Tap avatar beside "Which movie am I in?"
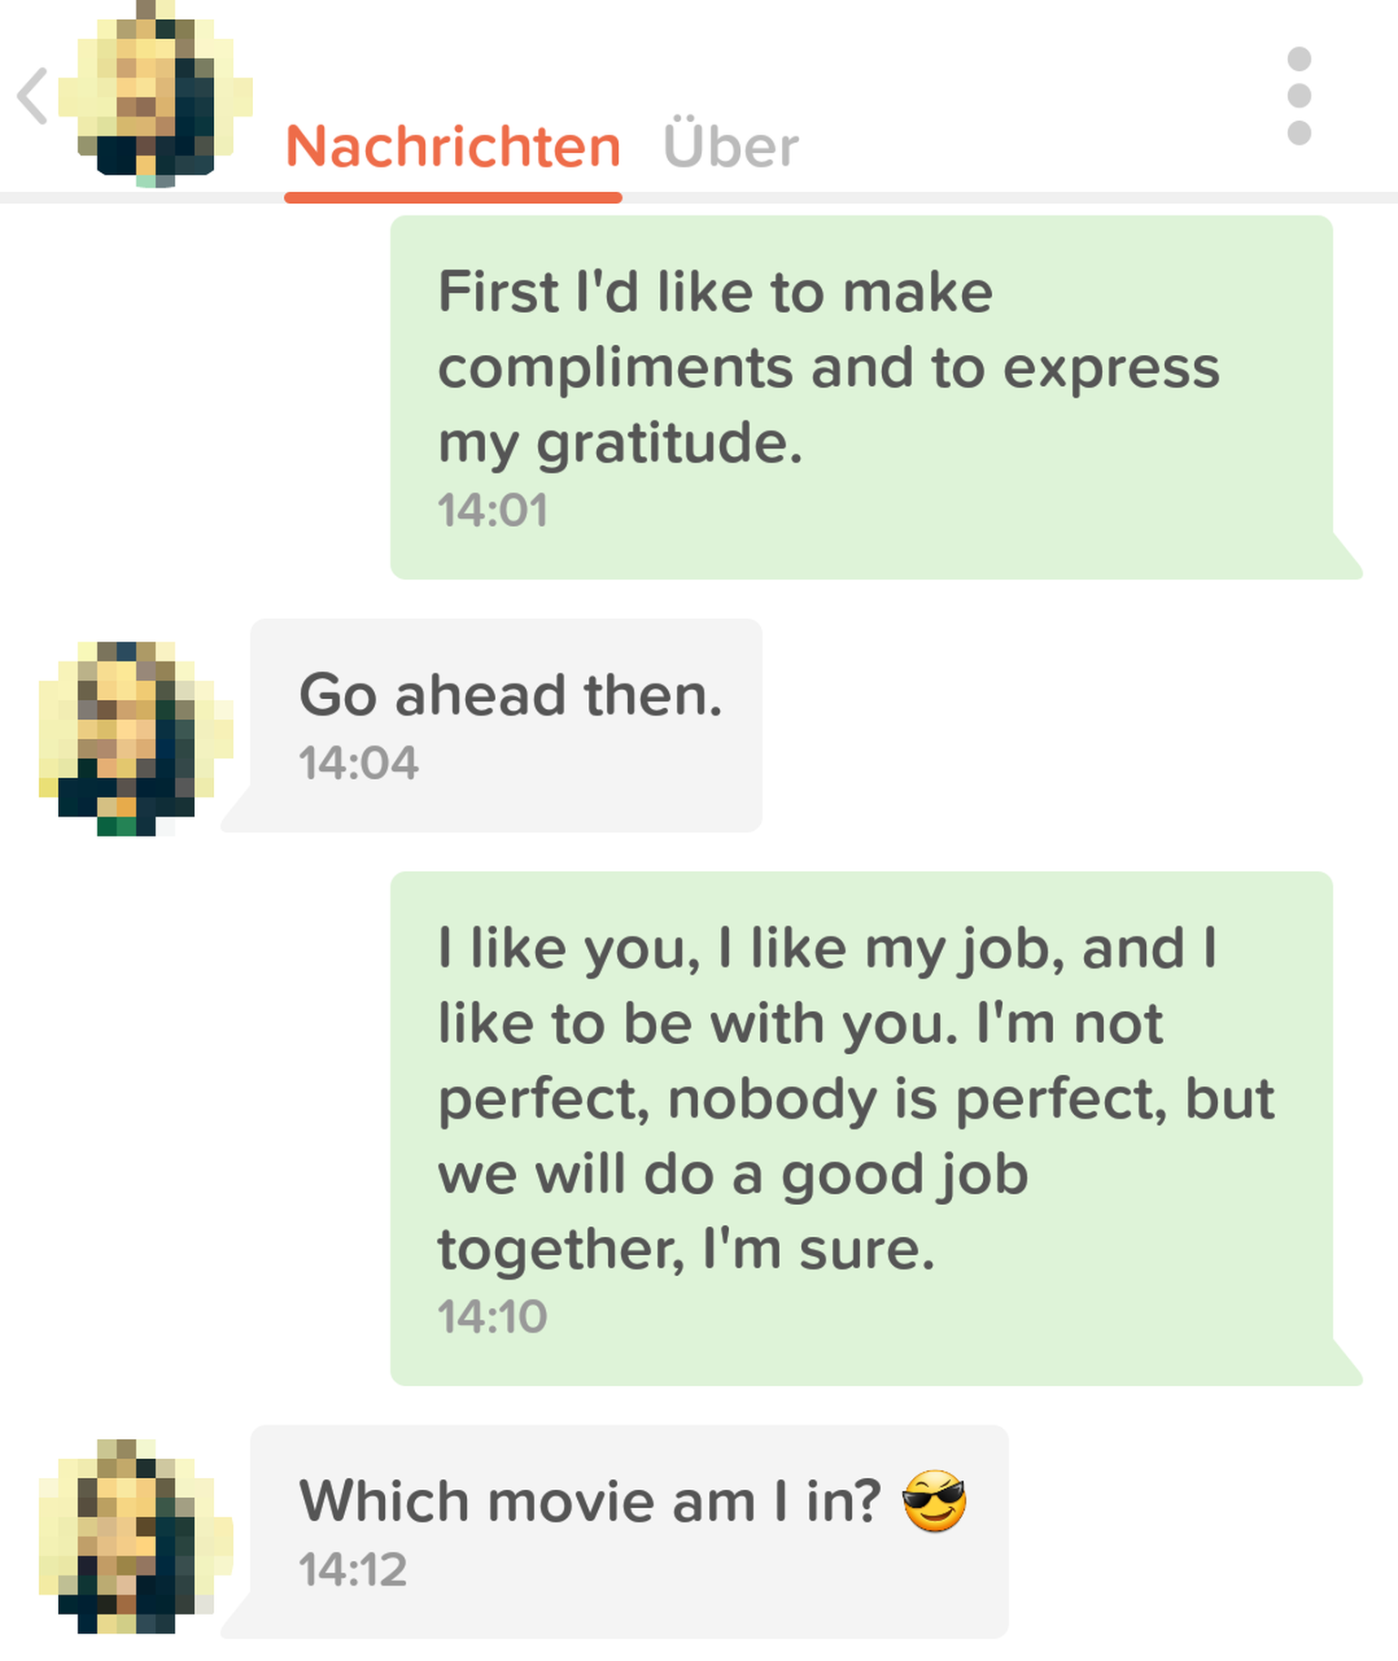This screenshot has width=1398, height=1661. 135,1536
